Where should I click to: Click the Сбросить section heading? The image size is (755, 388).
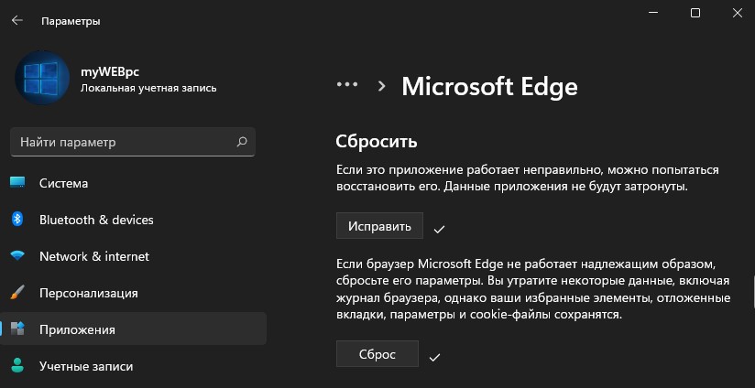click(377, 141)
